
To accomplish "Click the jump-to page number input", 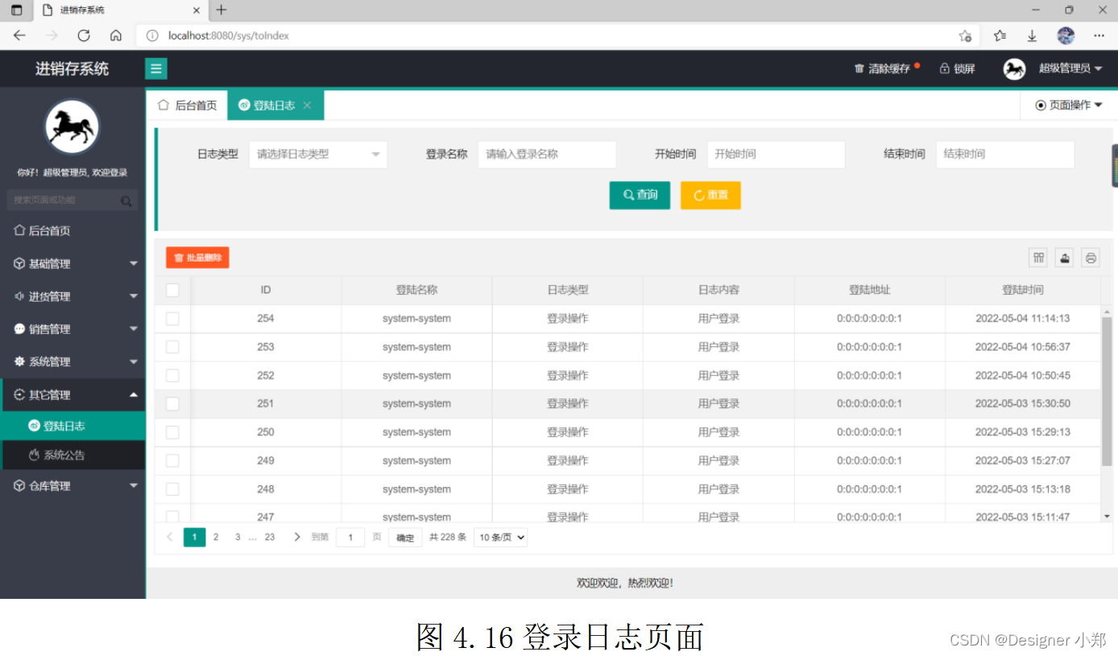I will (350, 538).
